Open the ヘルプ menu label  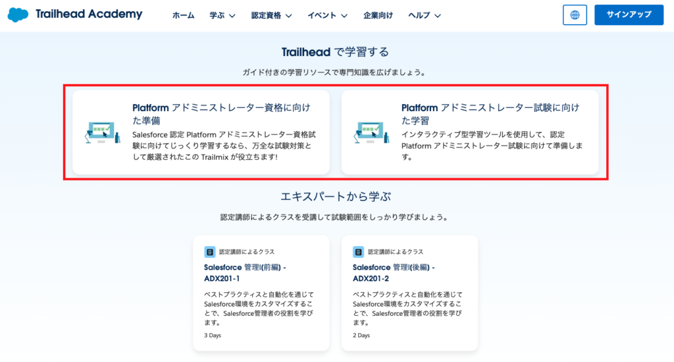419,16
